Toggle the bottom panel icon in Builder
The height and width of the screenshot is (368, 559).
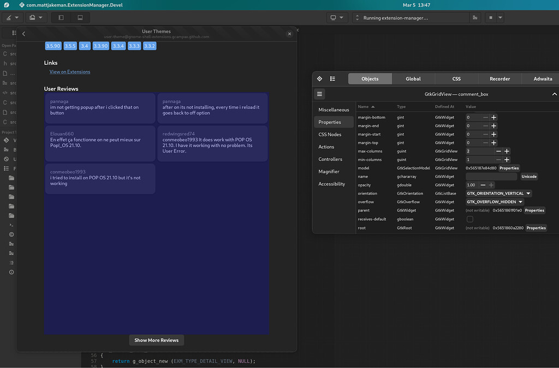[80, 17]
